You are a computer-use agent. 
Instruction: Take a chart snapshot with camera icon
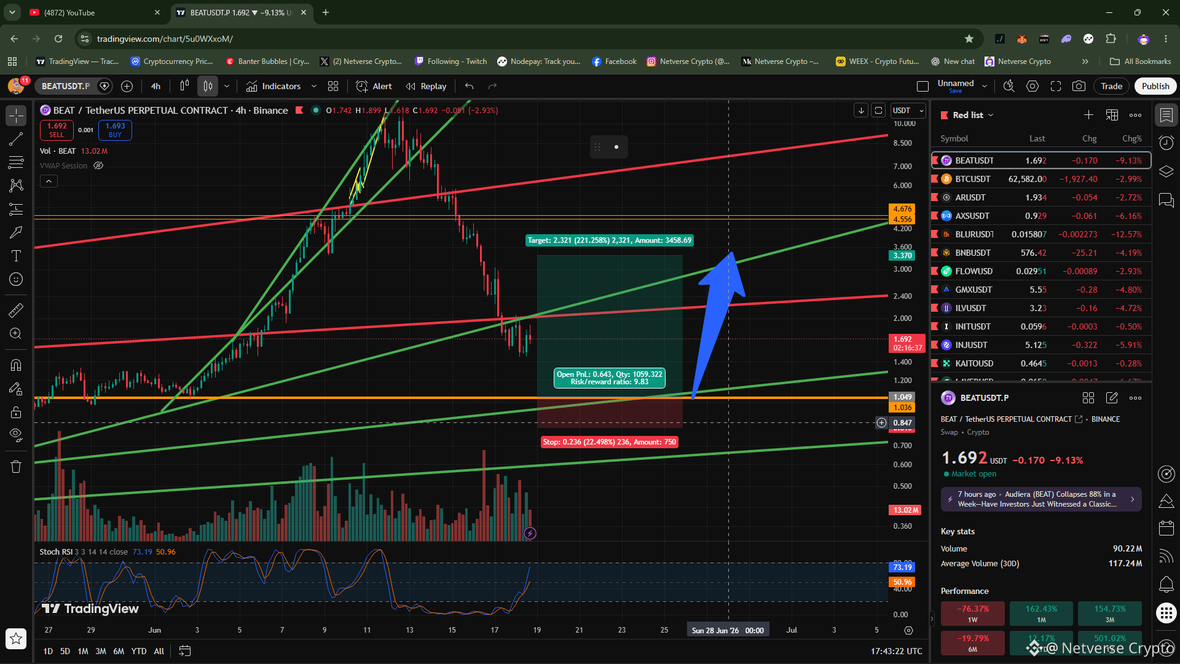click(x=1079, y=86)
